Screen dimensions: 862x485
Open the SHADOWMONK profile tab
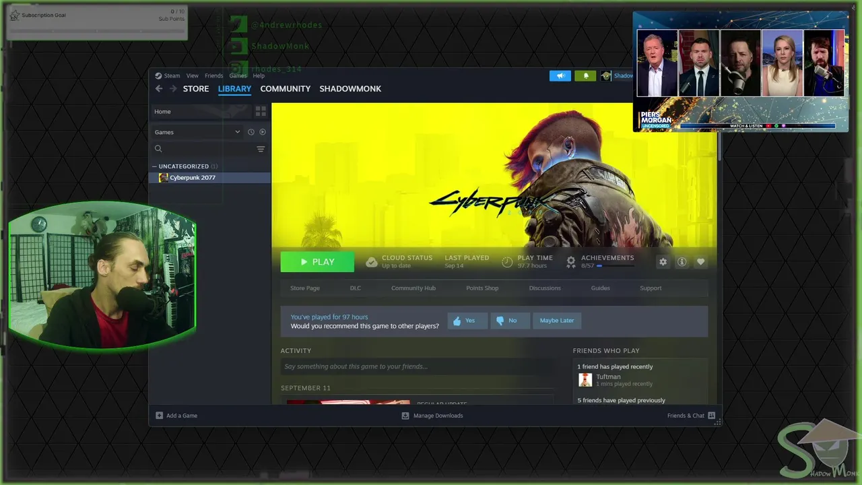click(x=350, y=89)
